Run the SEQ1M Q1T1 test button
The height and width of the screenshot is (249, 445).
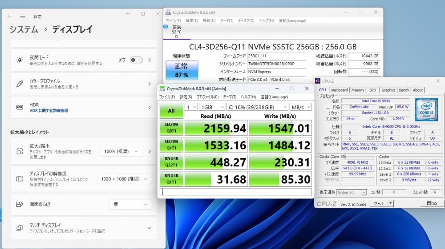(171, 145)
